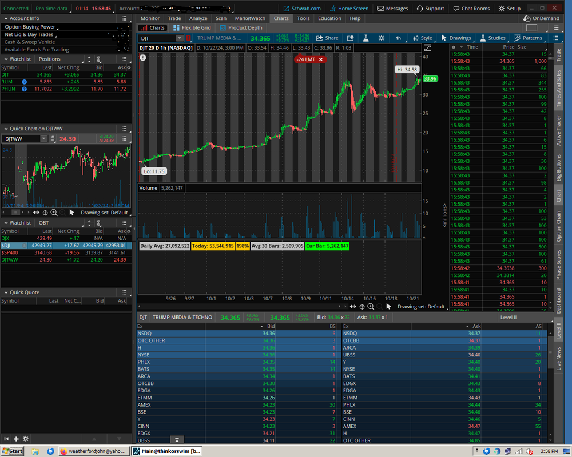This screenshot has height=457, width=572.
Task: Click the Windows Start button
Action: 13,451
